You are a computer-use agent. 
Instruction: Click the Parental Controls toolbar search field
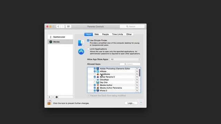(x=132, y=27)
